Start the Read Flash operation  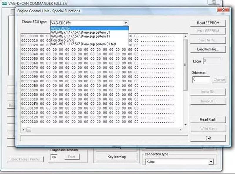208,119
